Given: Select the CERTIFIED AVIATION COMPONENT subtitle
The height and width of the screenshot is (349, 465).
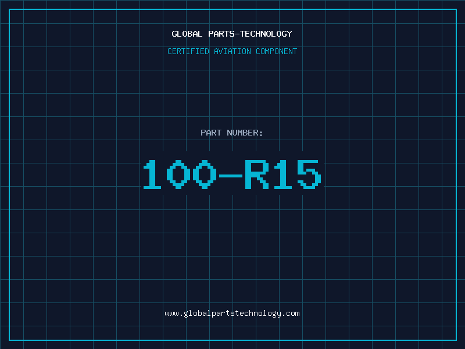Looking at the screenshot, I should 232,51.
